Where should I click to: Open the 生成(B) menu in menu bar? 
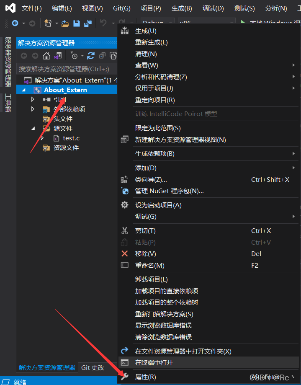pyautogui.click(x=182, y=8)
